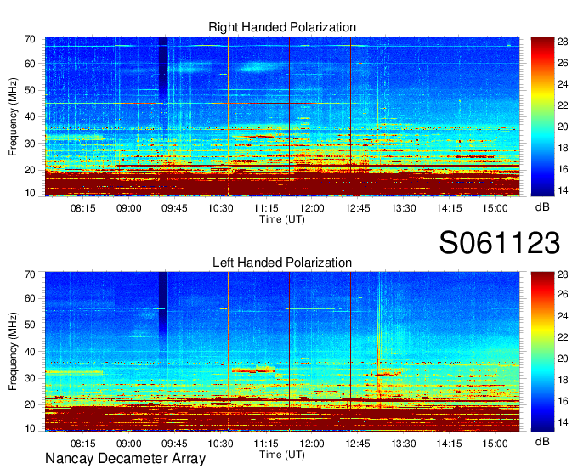Click the 20 MHz tick on the top plot
This screenshot has width=578, height=469.
pos(30,170)
